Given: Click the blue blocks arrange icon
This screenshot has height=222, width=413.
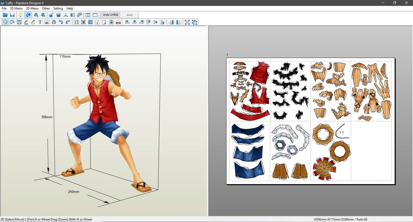Looking at the screenshot, I should 90,22.
